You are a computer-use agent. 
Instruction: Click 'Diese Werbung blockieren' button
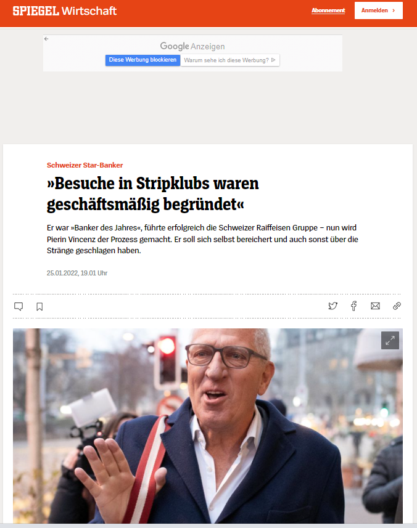[142, 60]
